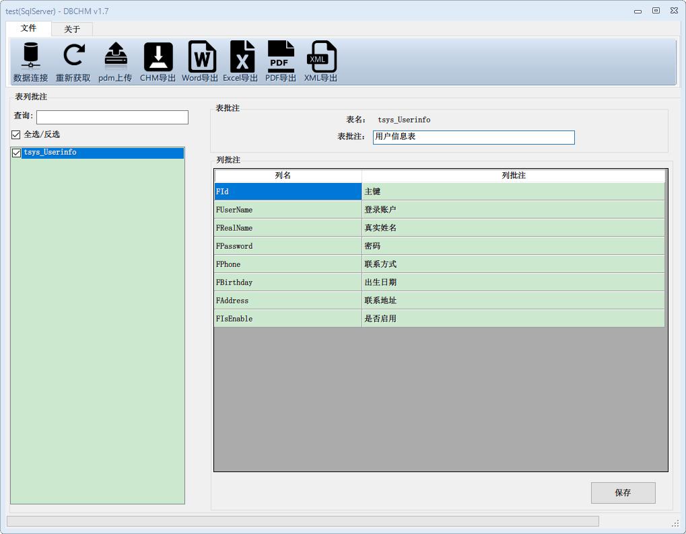Launch the Excel导出 export tool

242,61
